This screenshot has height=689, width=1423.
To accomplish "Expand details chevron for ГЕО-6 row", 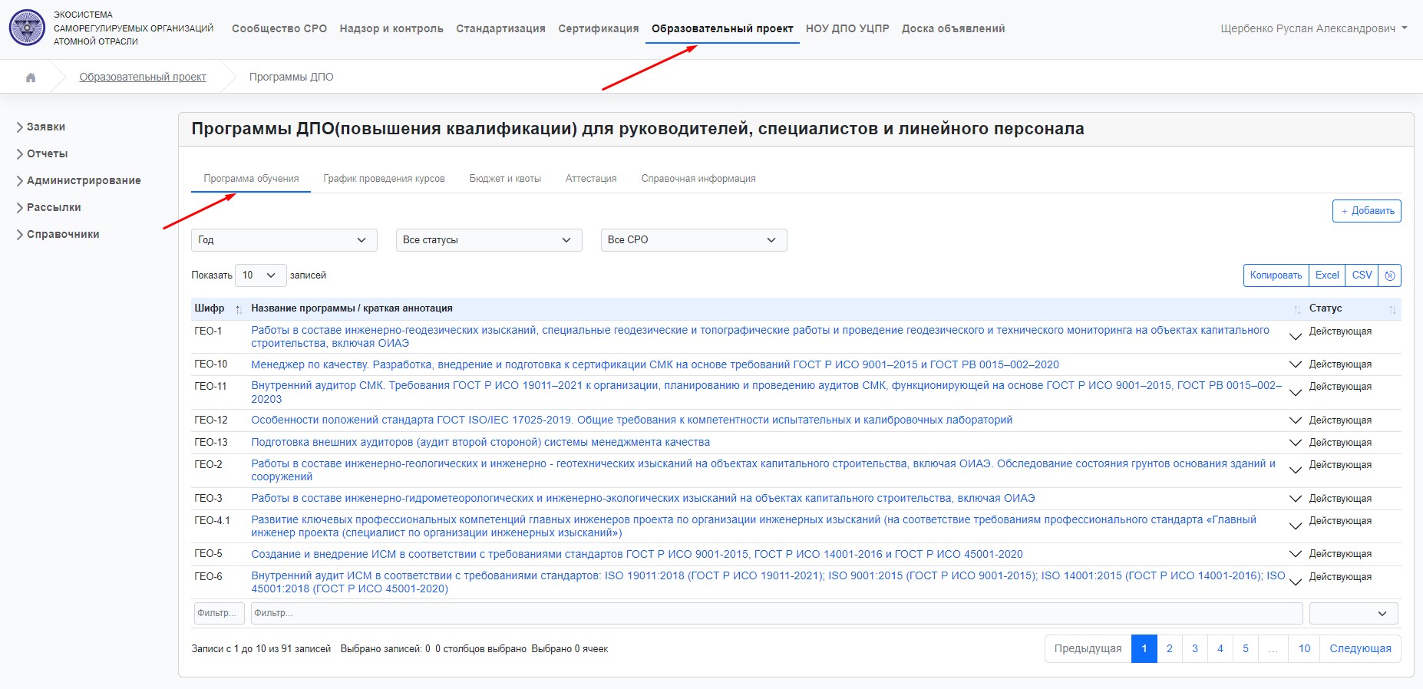I will [1296, 582].
